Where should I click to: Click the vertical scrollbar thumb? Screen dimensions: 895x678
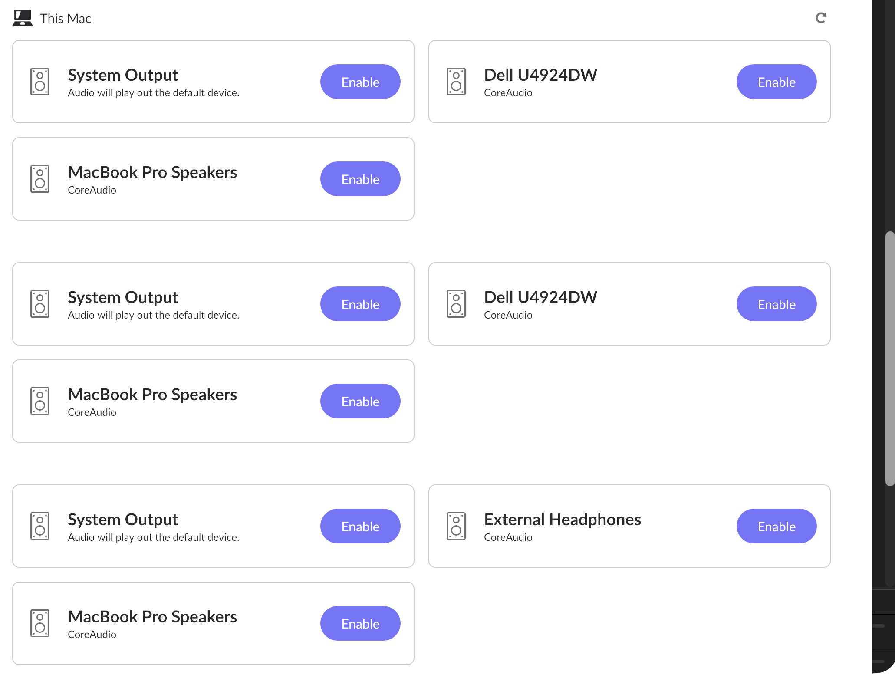(890, 359)
